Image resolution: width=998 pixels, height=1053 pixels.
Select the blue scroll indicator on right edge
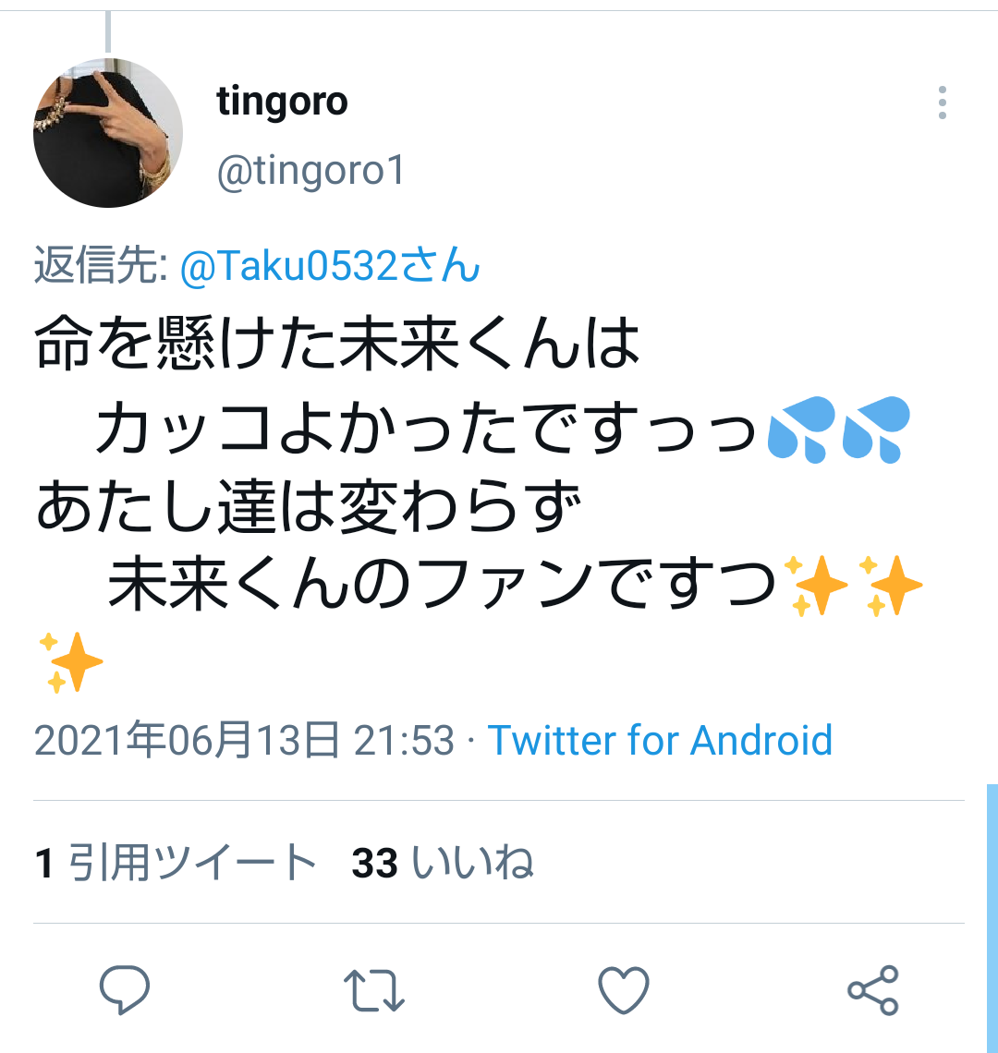coord(992,918)
